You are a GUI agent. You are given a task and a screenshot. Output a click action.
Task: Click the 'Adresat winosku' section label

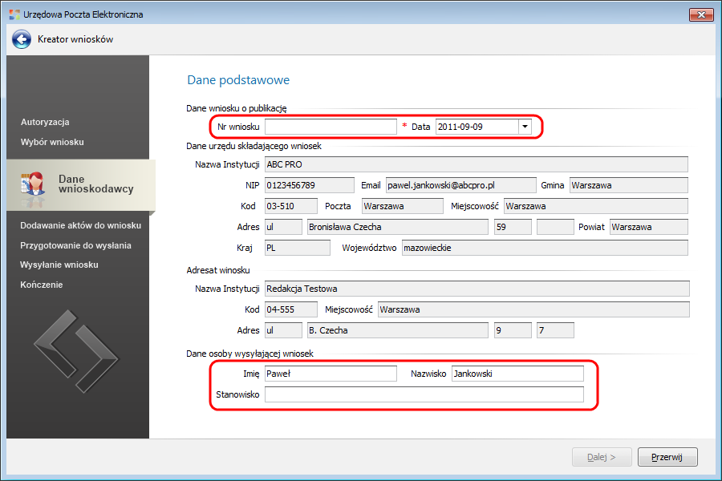218,270
